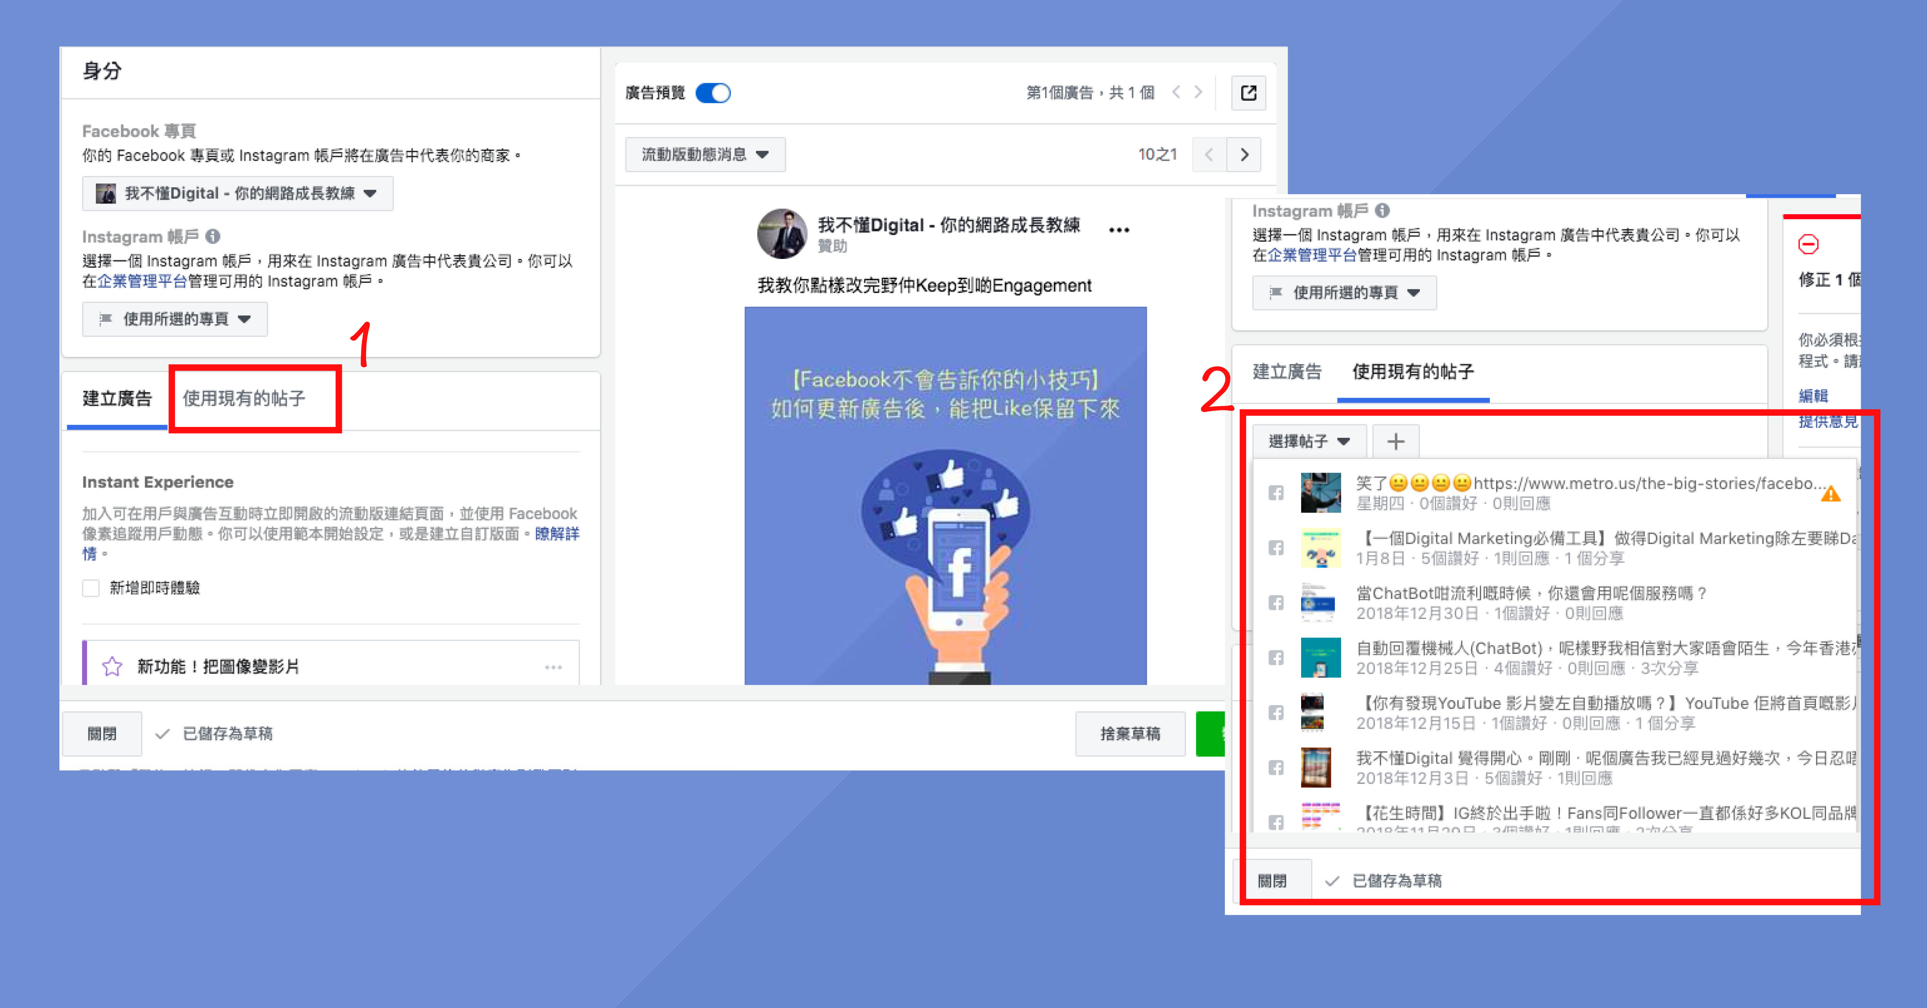Click the ad preview image about Facebook tips
The image size is (1927, 1008).
tap(945, 496)
